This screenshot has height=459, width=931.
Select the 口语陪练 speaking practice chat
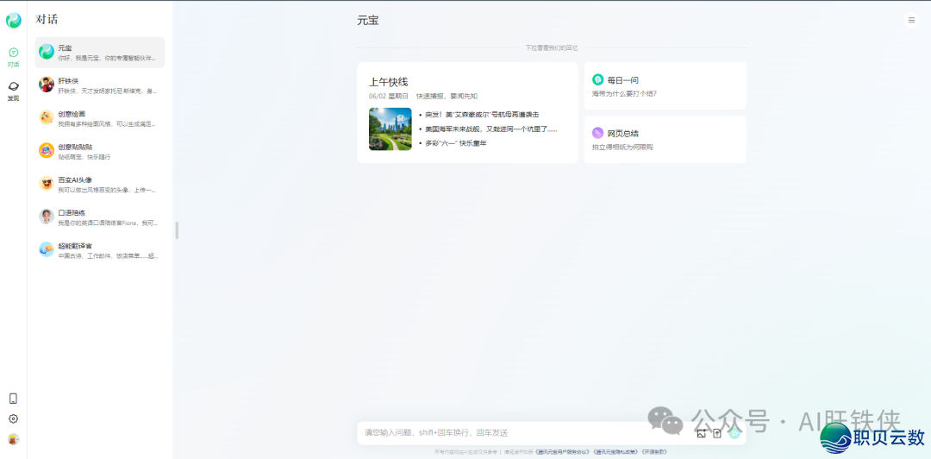[x=99, y=217]
